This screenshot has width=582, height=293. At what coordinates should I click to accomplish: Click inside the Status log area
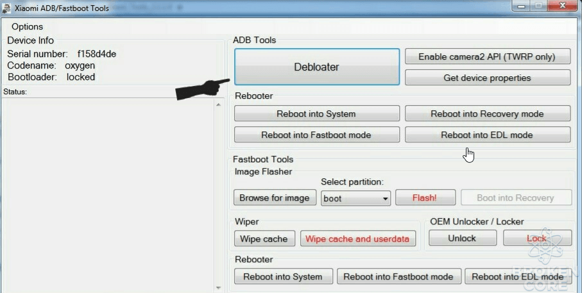(x=108, y=196)
